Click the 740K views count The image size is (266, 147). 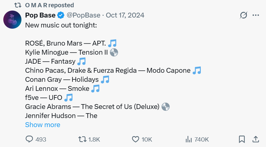[202, 139]
